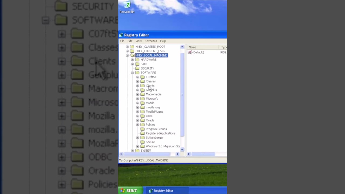This screenshot has width=345, height=194.
Task: Click the C07ft5Y key folder icon
Action: pos(142,77)
